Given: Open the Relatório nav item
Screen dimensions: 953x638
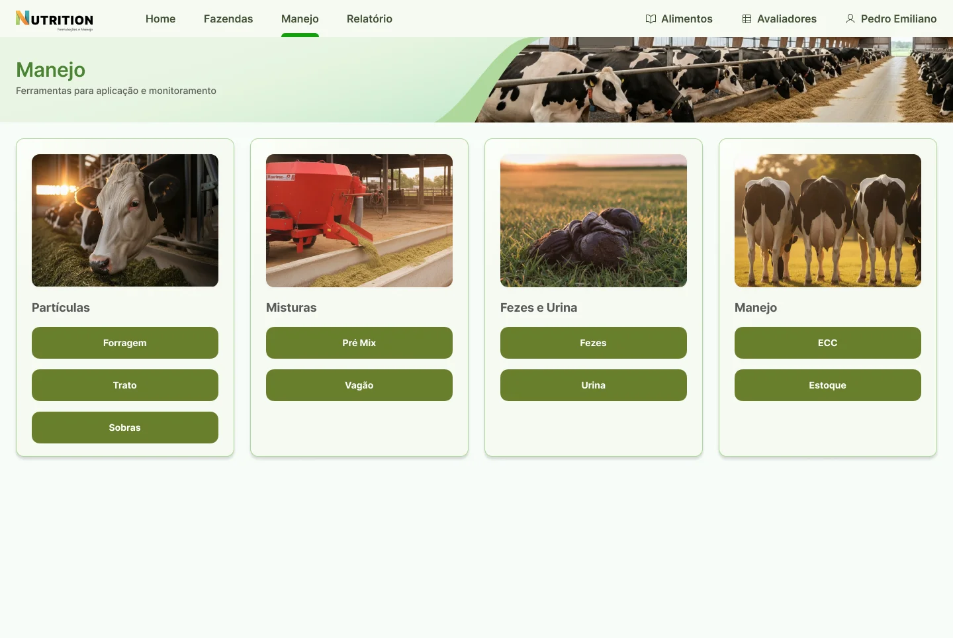Looking at the screenshot, I should point(369,19).
